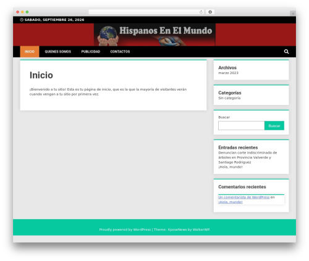Click the date text SABADO, SEPTIEMBRE 26
Image resolution: width=309 pixels, height=261 pixels.
click(54, 20)
